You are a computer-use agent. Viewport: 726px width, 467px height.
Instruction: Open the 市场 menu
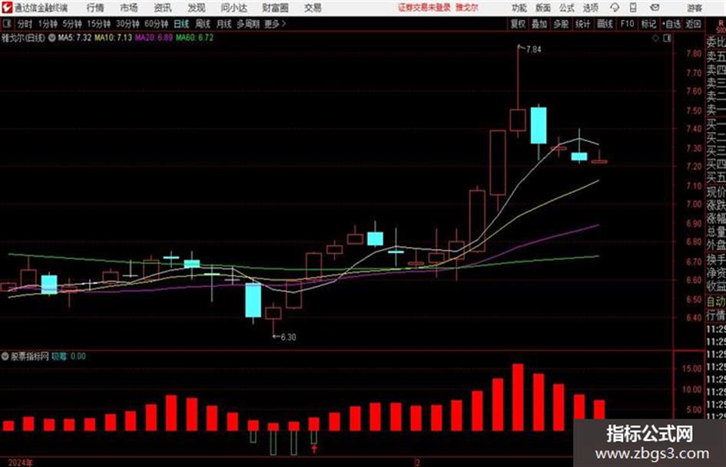pyautogui.click(x=129, y=8)
